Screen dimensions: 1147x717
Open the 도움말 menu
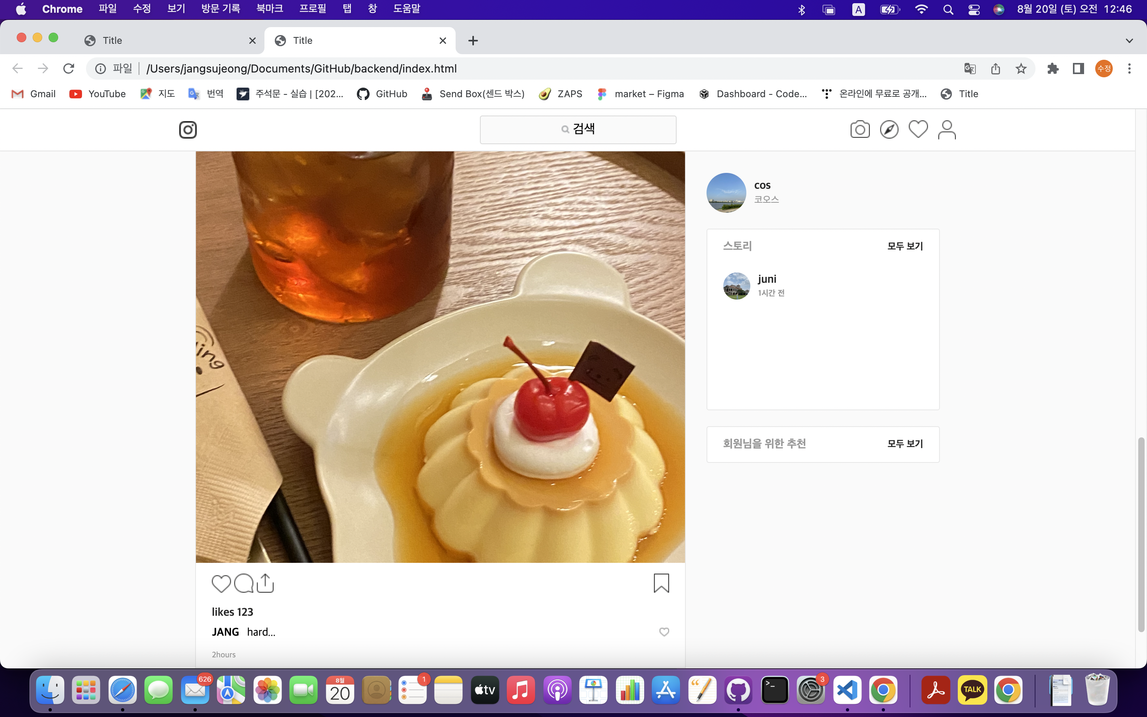coord(407,9)
